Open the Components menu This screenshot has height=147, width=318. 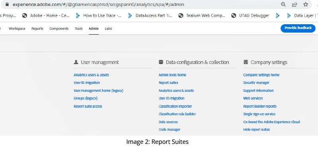pos(59,29)
